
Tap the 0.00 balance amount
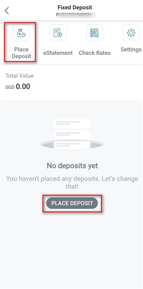pos(23,86)
